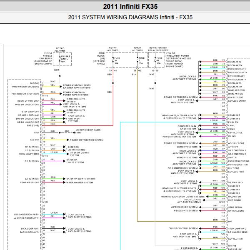The height and width of the screenshot is (250, 250).
Task: Select the 'SHIFT P' label
Action: click(232, 157)
